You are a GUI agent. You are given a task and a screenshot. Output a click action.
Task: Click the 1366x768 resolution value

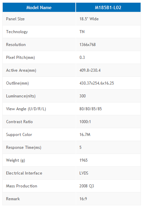point(88,45)
